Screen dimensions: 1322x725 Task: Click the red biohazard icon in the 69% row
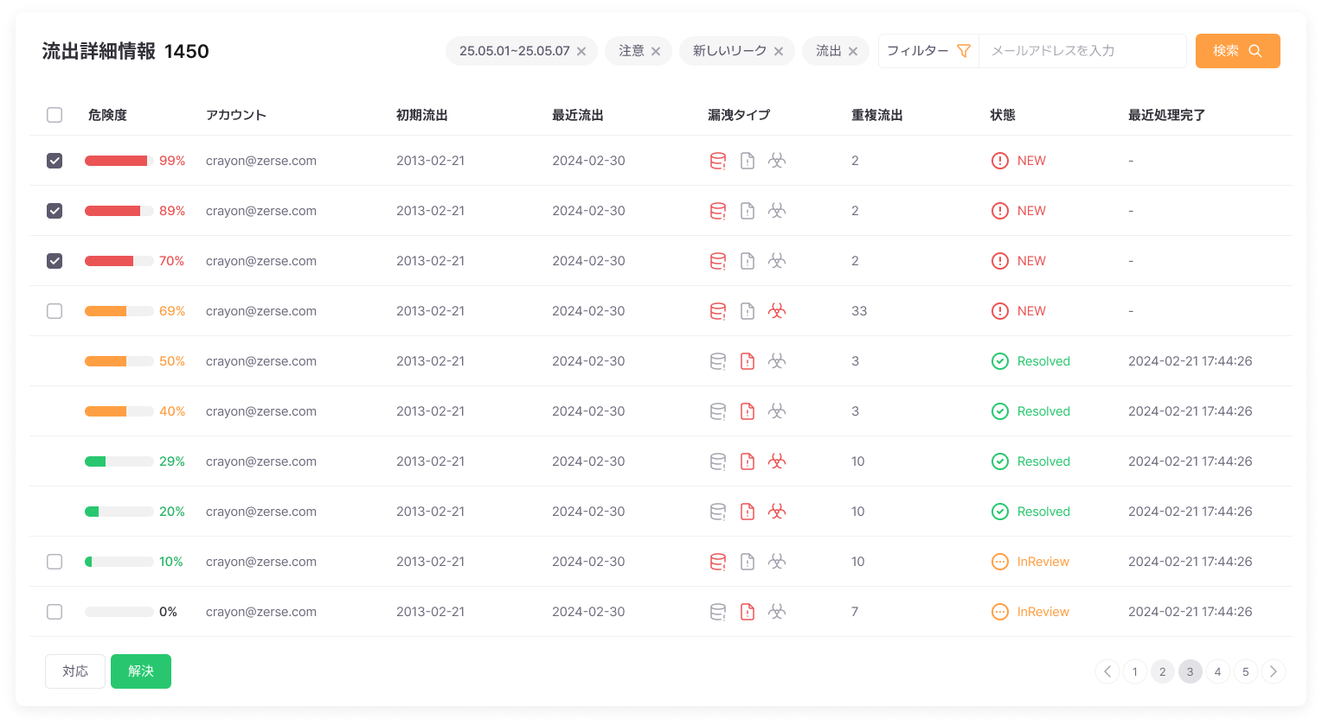point(777,311)
